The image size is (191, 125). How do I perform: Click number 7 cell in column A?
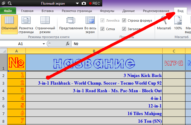[16, 121]
